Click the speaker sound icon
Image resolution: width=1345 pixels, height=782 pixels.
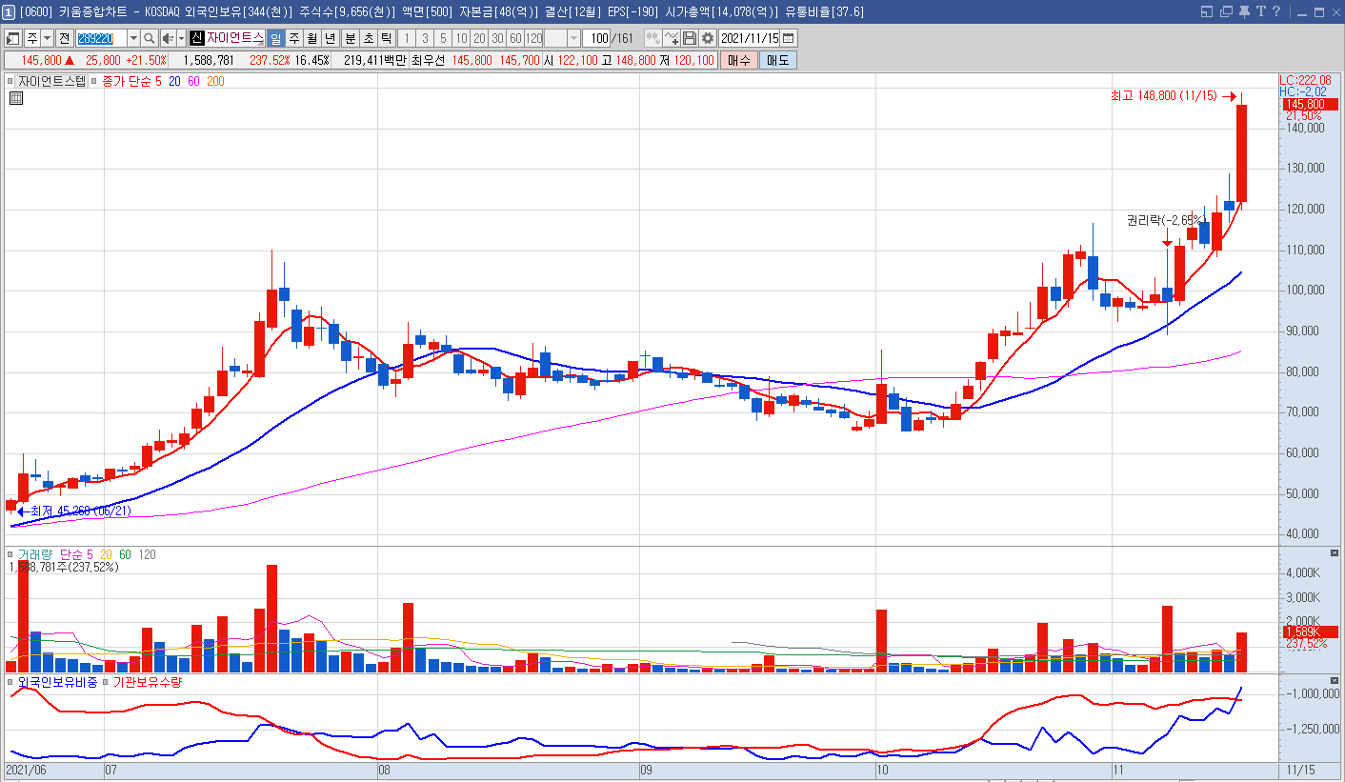(169, 38)
